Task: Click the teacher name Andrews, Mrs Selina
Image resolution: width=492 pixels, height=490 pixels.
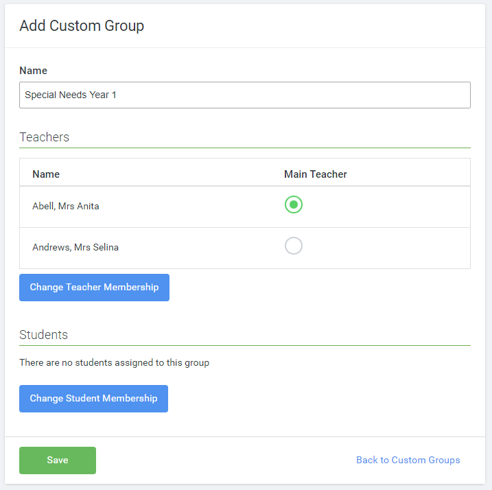Action: (x=75, y=247)
